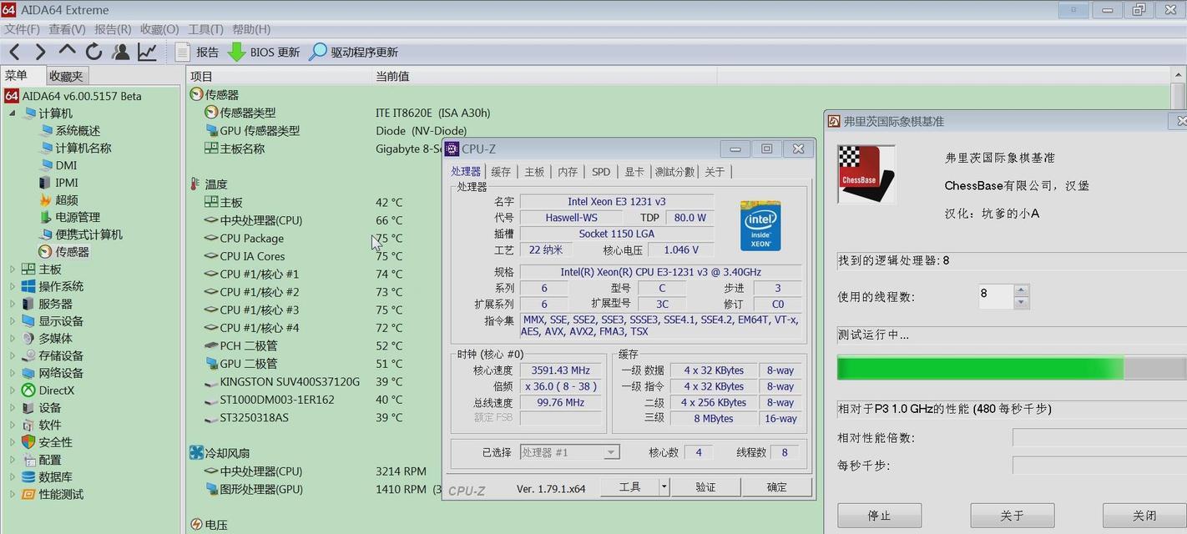Expand the 网络设备 tree node

12,373
